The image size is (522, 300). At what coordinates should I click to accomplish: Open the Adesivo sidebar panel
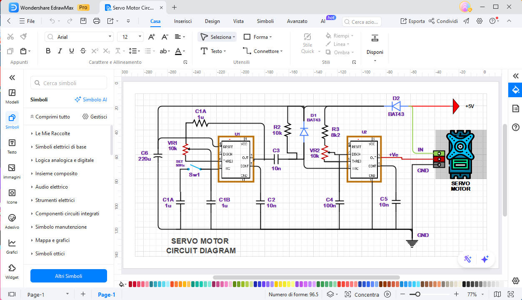(12, 221)
